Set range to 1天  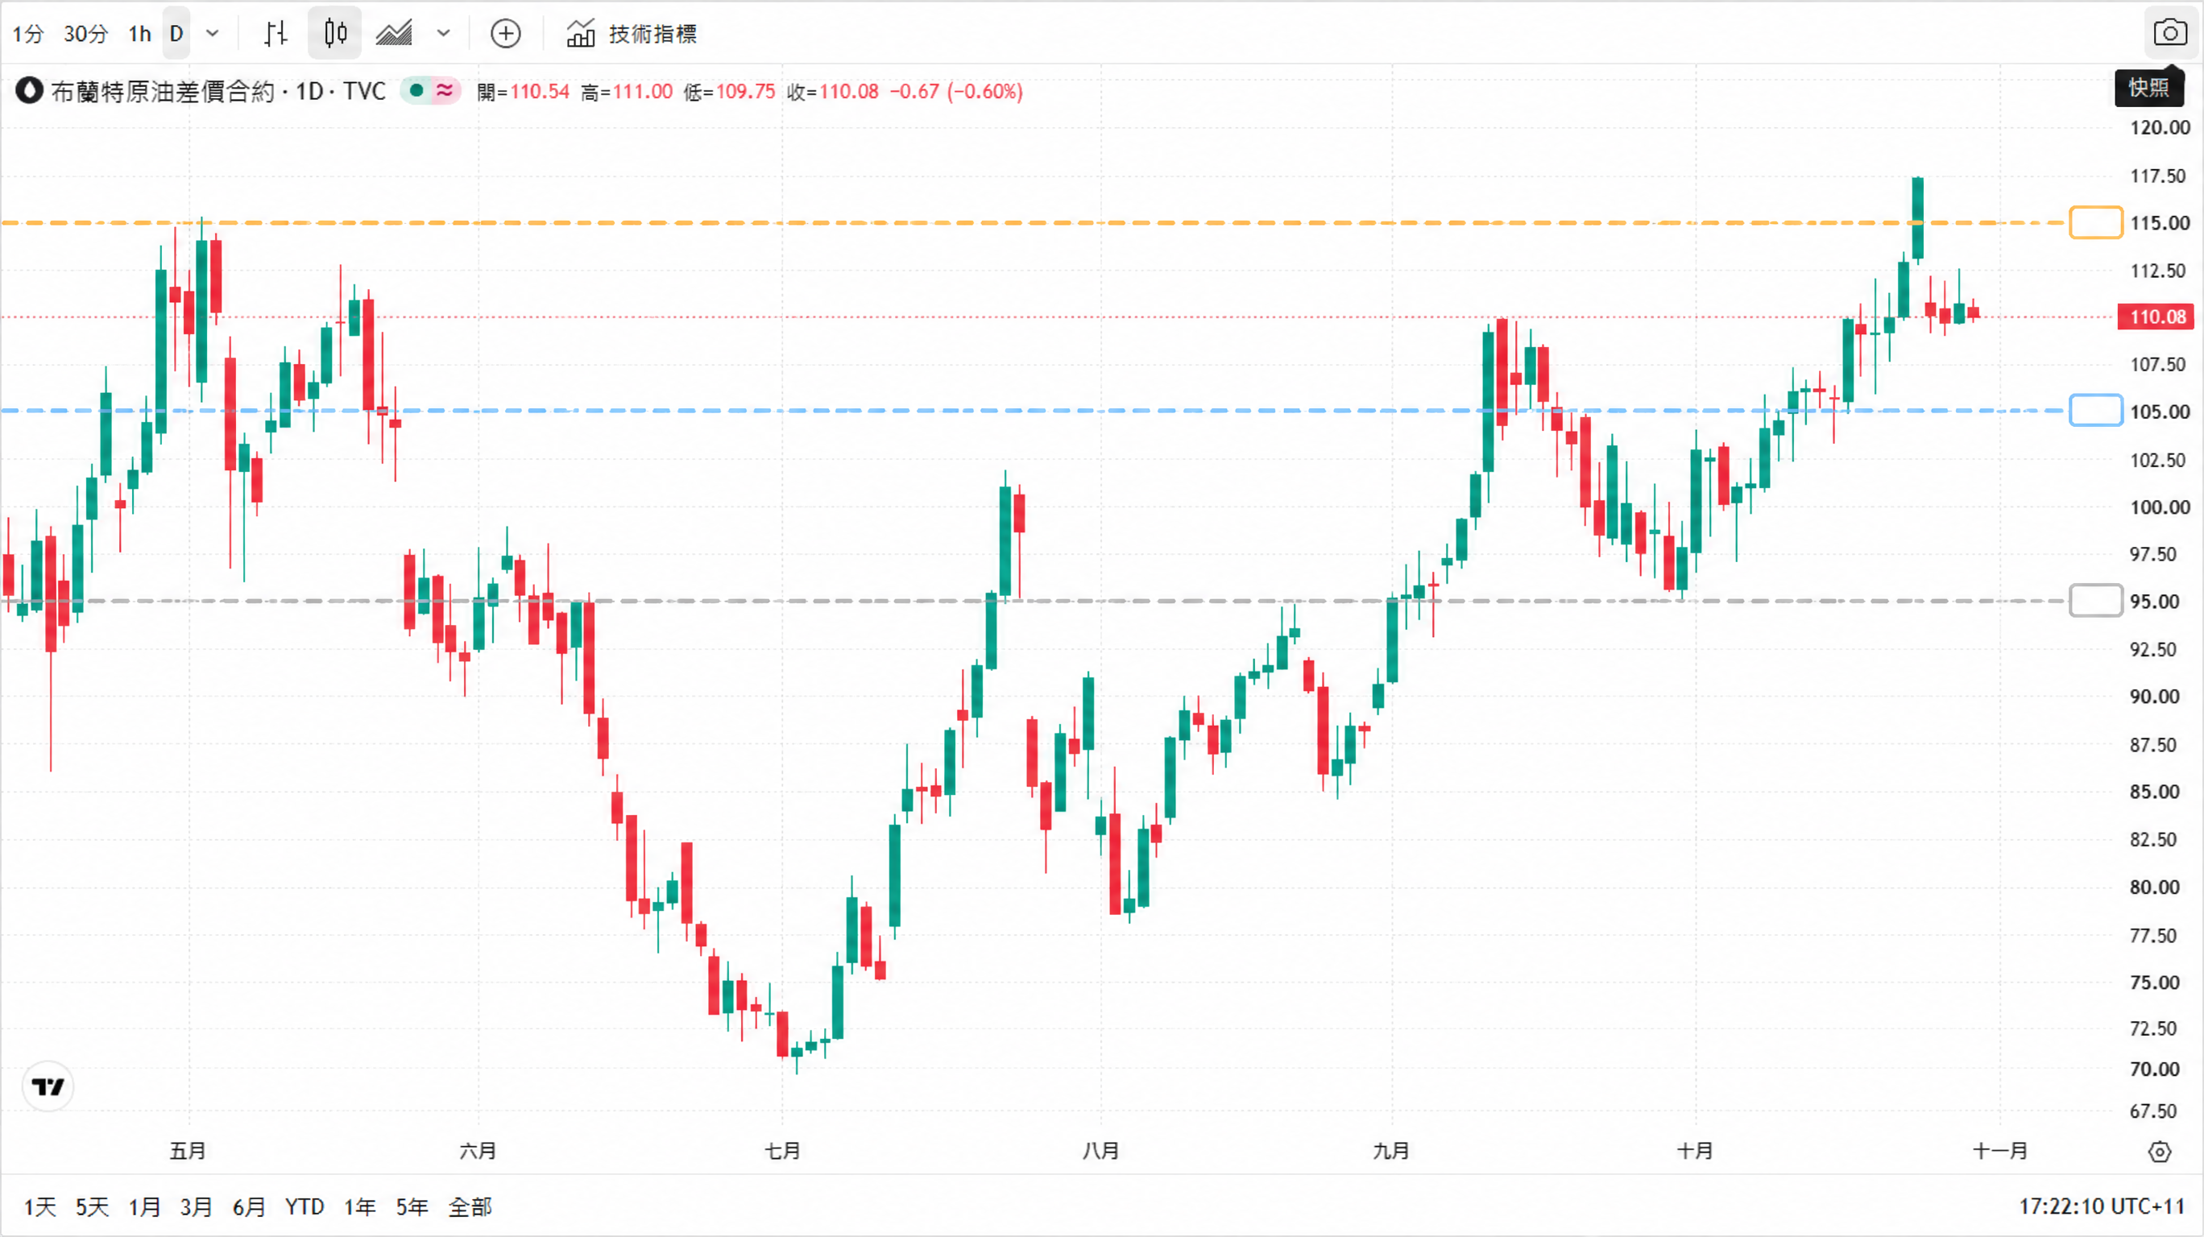[39, 1207]
